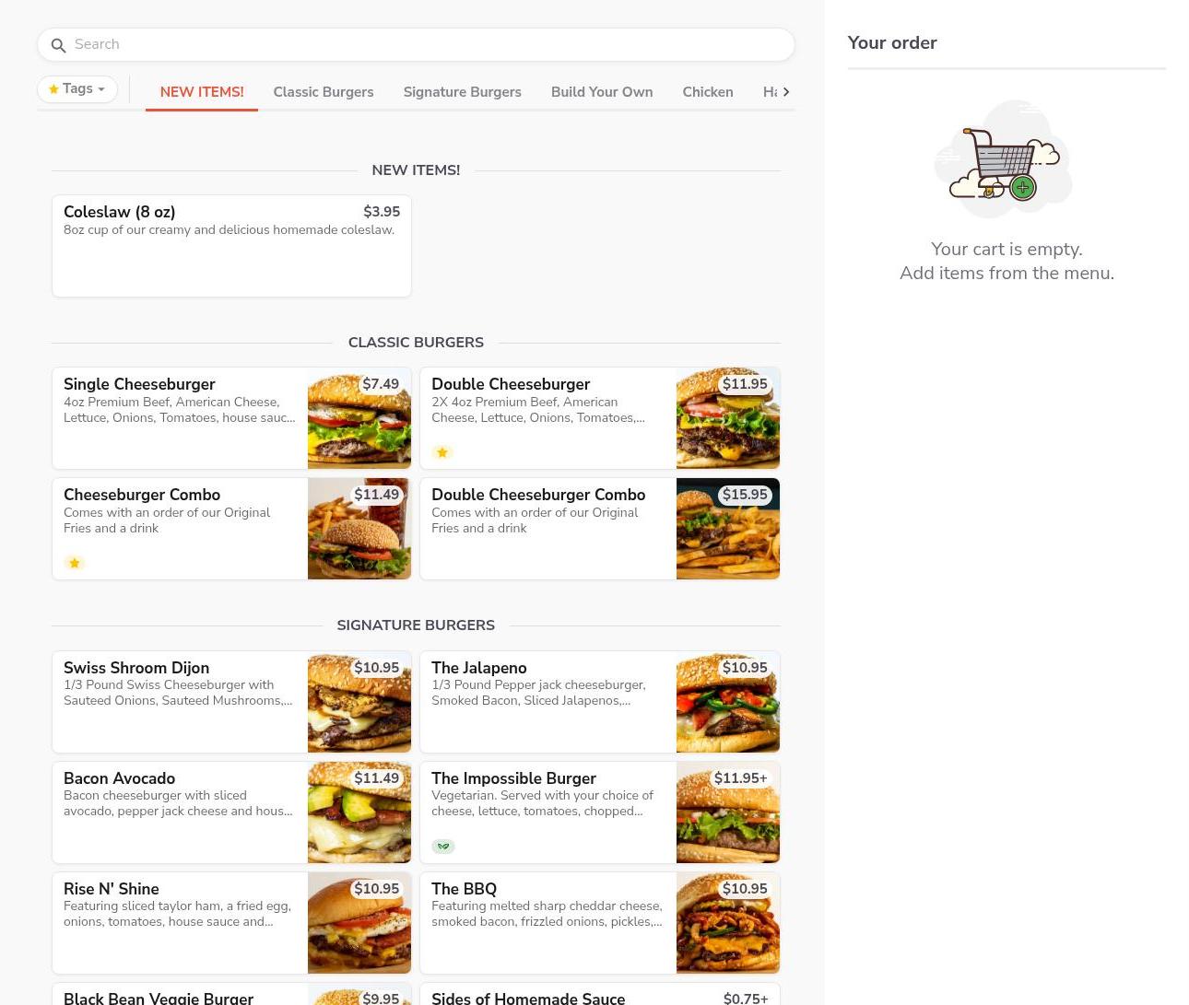1189x1005 pixels.
Task: Click the "Your cart is empty." message
Action: coord(1007,249)
